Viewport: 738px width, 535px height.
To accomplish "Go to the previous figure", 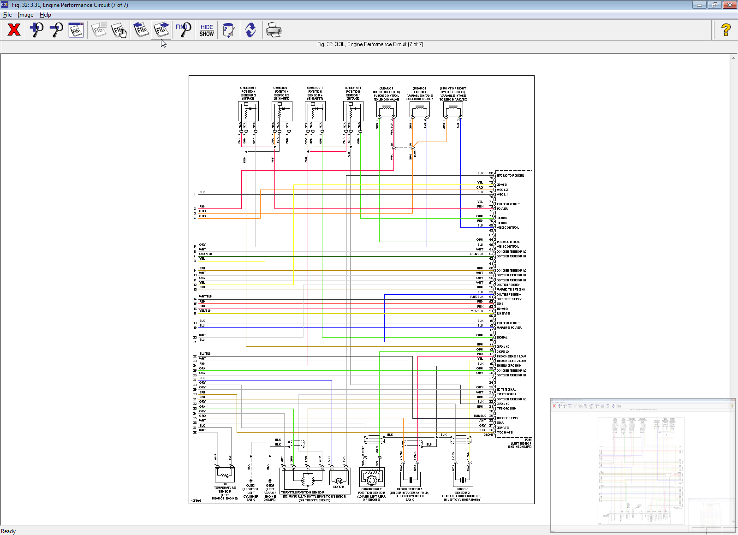I will tap(141, 30).
